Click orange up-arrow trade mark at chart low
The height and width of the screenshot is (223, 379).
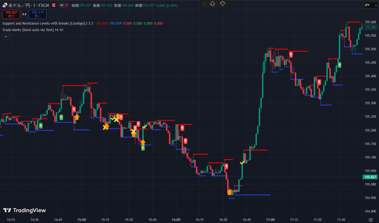click(229, 192)
